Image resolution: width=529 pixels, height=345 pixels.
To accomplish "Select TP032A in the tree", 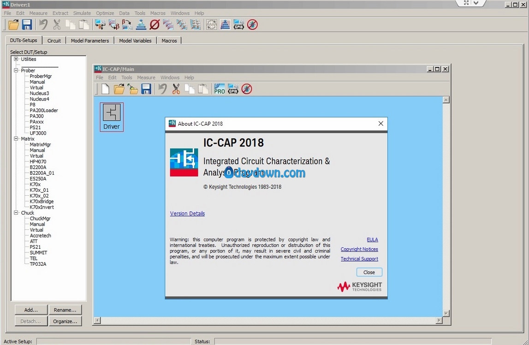I will click(x=38, y=264).
